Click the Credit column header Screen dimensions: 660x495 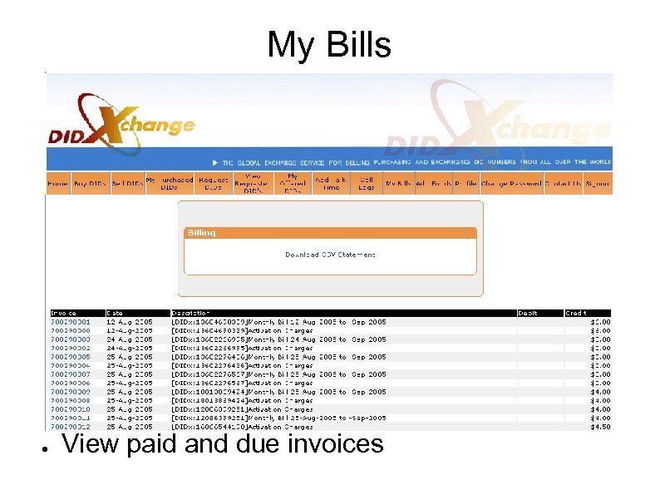(588, 313)
